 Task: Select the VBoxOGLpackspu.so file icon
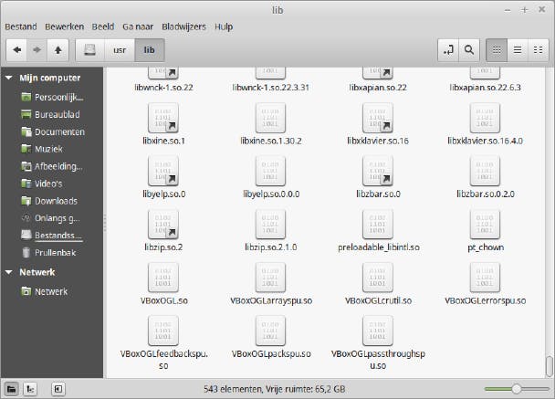coord(270,331)
